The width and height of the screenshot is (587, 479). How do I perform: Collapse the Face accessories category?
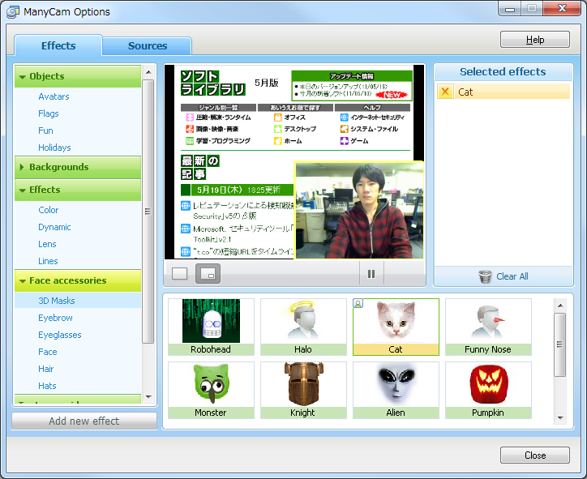[78, 280]
